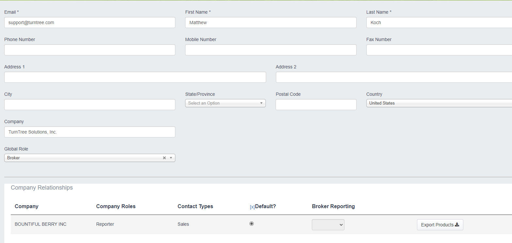Clear the Broker selection with the x icon
The image size is (512, 243).
pyautogui.click(x=164, y=158)
